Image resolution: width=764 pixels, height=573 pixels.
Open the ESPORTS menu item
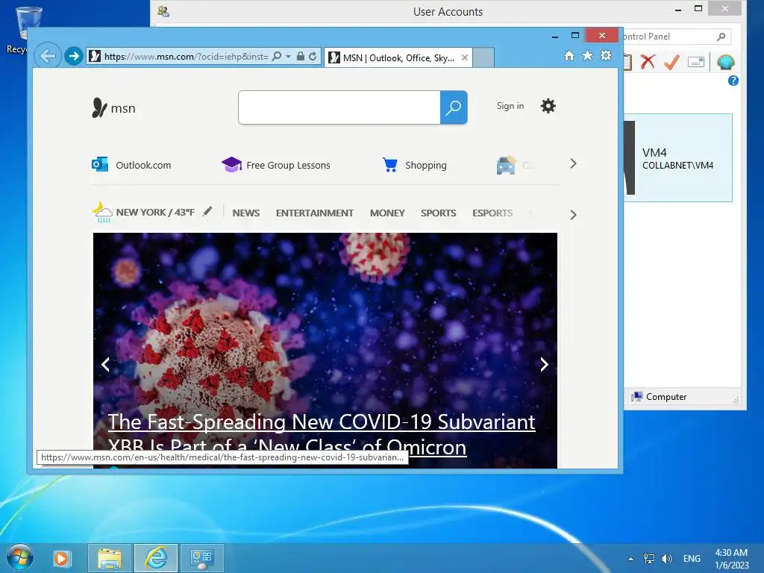[492, 213]
